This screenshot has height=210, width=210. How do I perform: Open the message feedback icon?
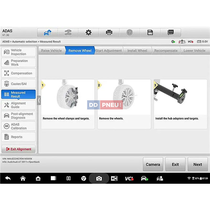tap(171, 33)
